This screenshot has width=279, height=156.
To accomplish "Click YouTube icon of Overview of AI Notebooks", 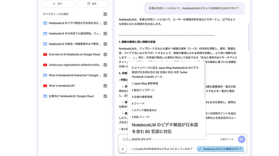I will coord(45,54).
